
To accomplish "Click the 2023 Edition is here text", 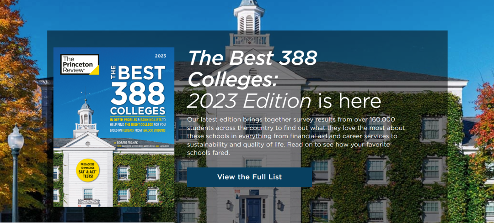I will click(284, 101).
